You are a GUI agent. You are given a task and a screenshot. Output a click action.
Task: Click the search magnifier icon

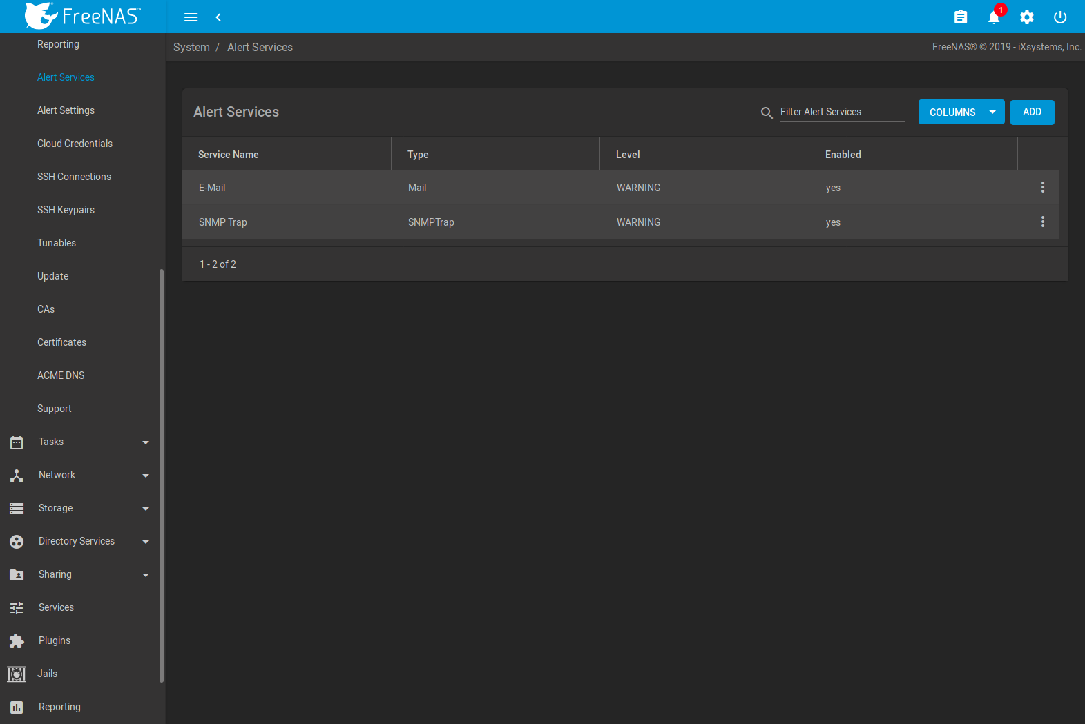coord(767,112)
